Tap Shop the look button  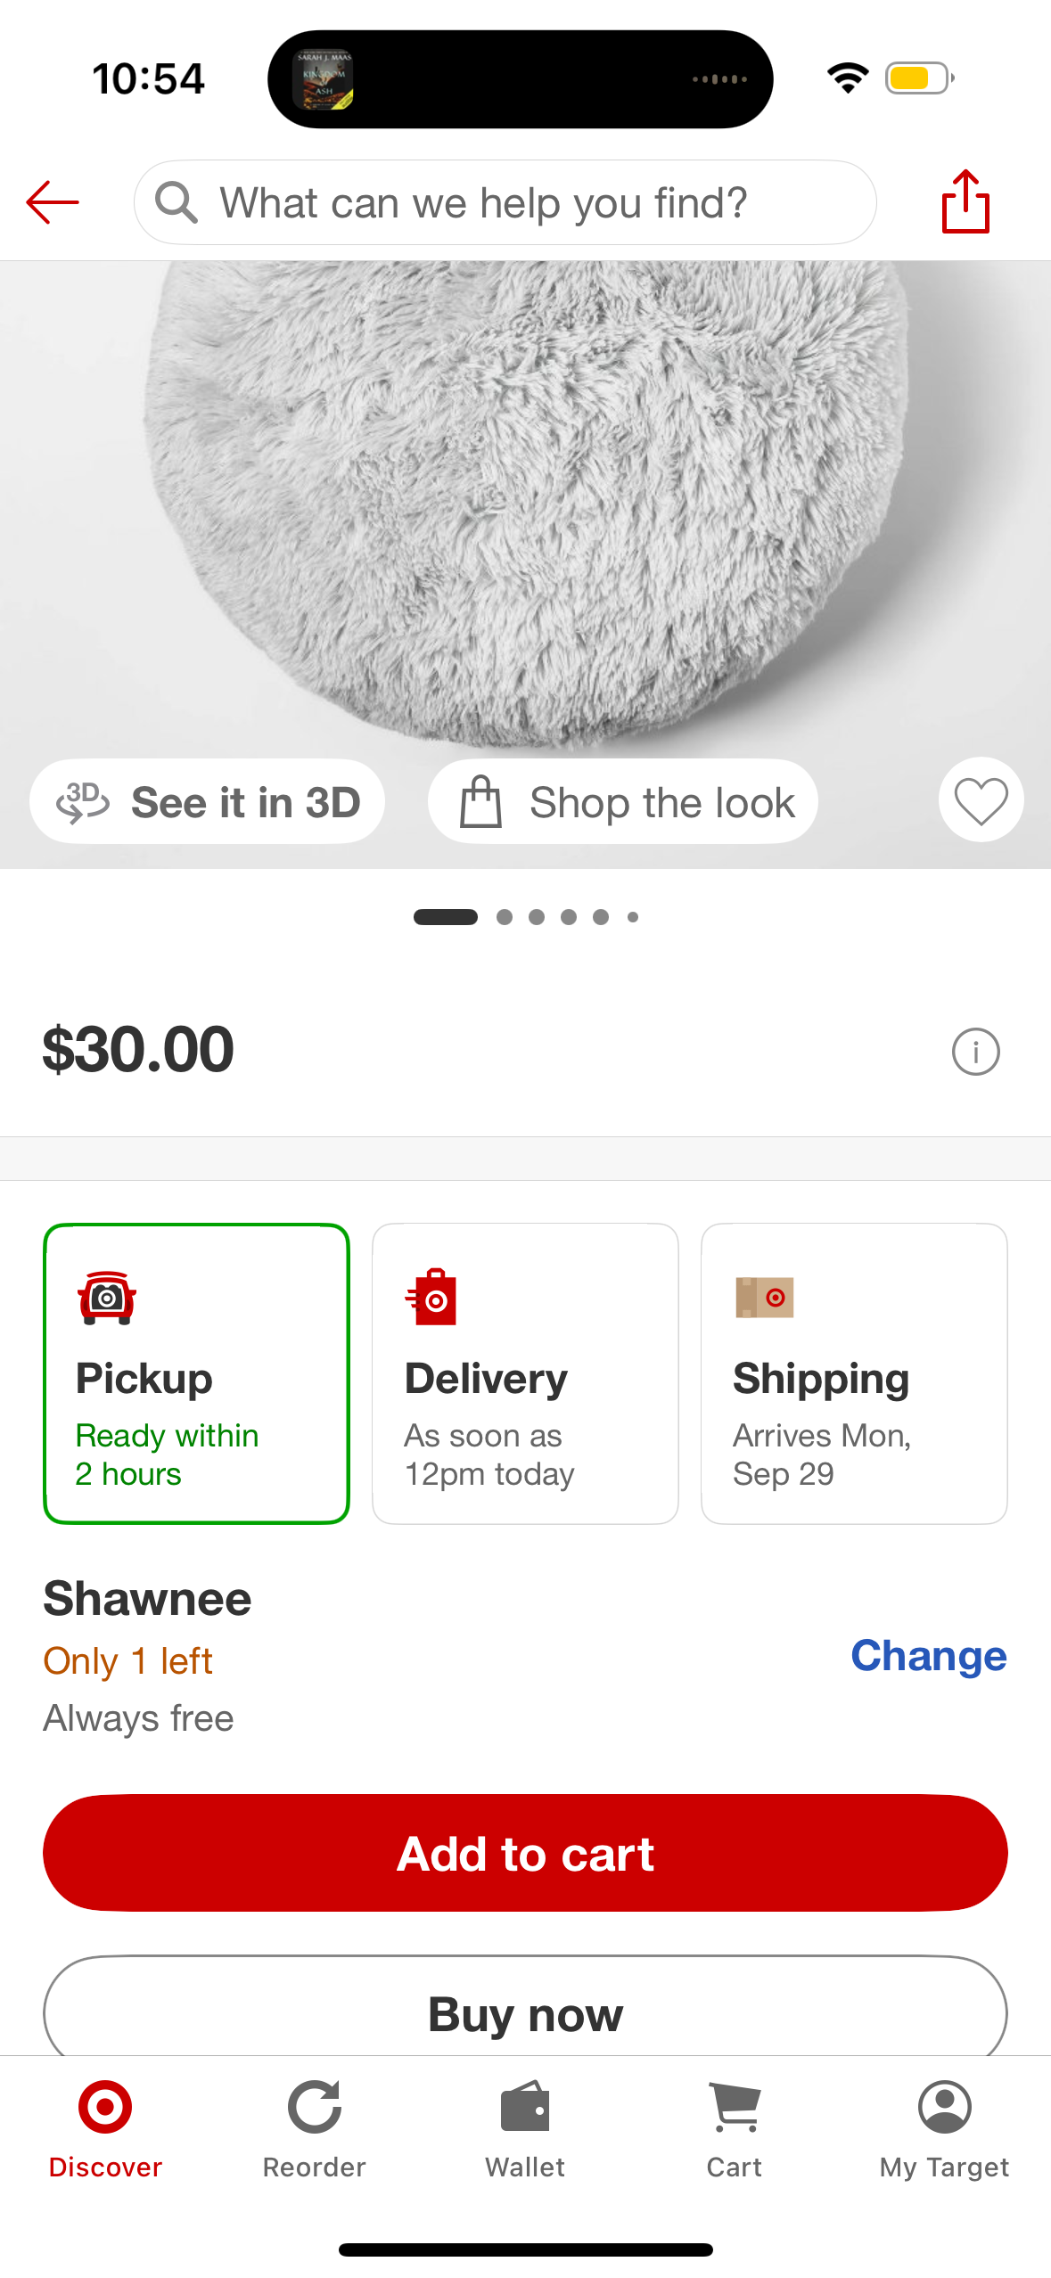tap(623, 802)
